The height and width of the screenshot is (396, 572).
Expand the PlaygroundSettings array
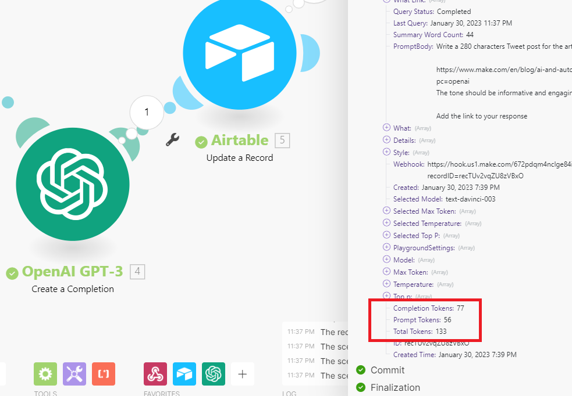pyautogui.click(x=387, y=247)
